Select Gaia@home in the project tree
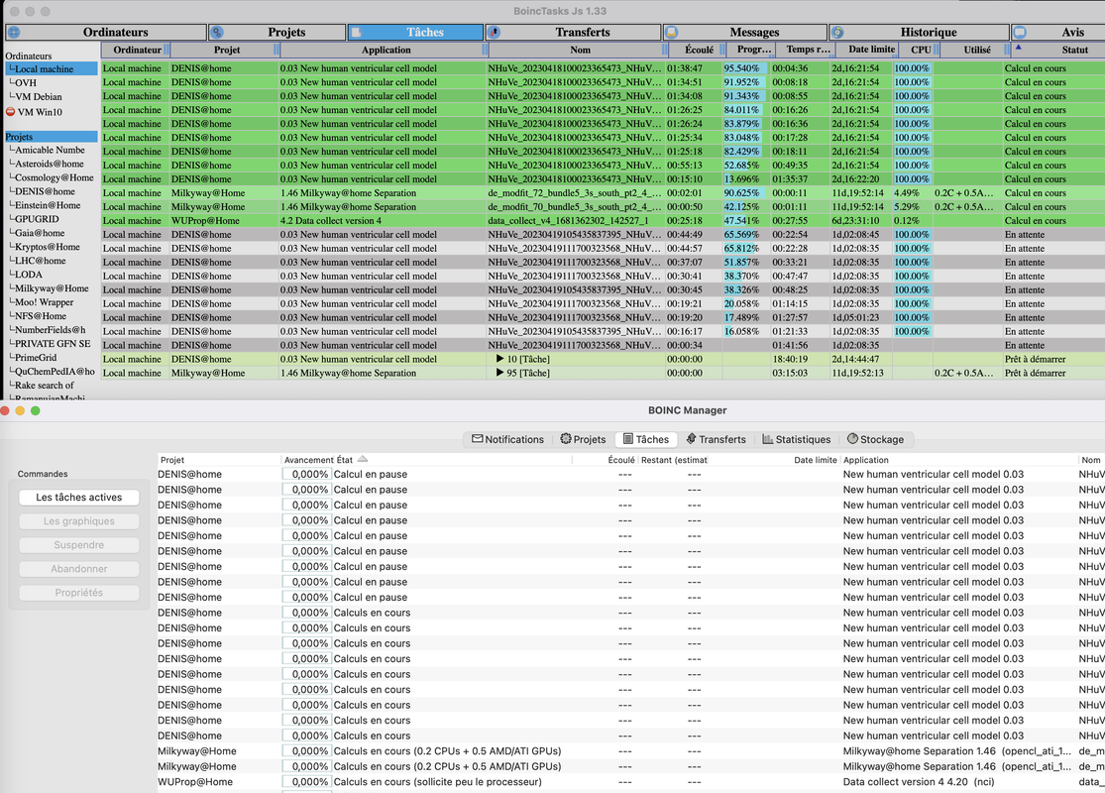 (x=40, y=233)
